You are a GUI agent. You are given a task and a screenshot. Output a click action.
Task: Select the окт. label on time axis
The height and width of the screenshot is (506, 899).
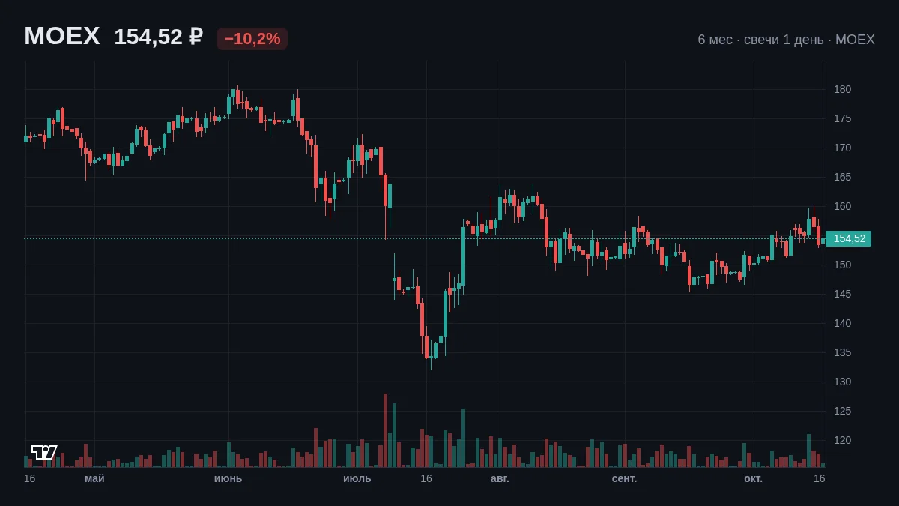pyautogui.click(x=753, y=478)
